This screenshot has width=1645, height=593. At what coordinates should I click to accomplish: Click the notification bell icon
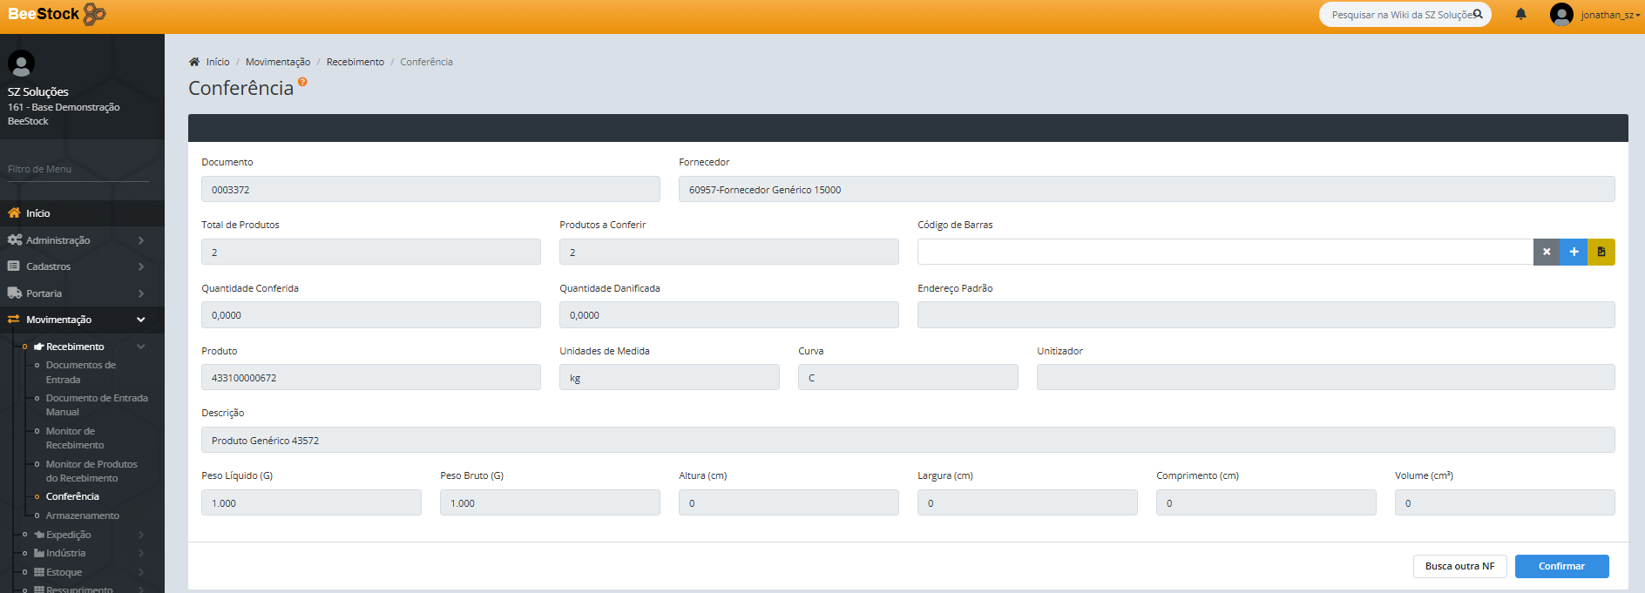coord(1520,15)
